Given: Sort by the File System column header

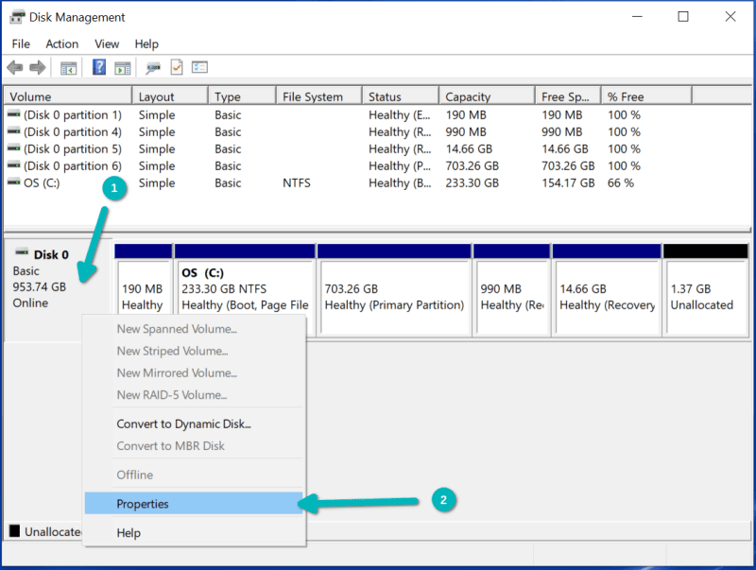Looking at the screenshot, I should 311,96.
